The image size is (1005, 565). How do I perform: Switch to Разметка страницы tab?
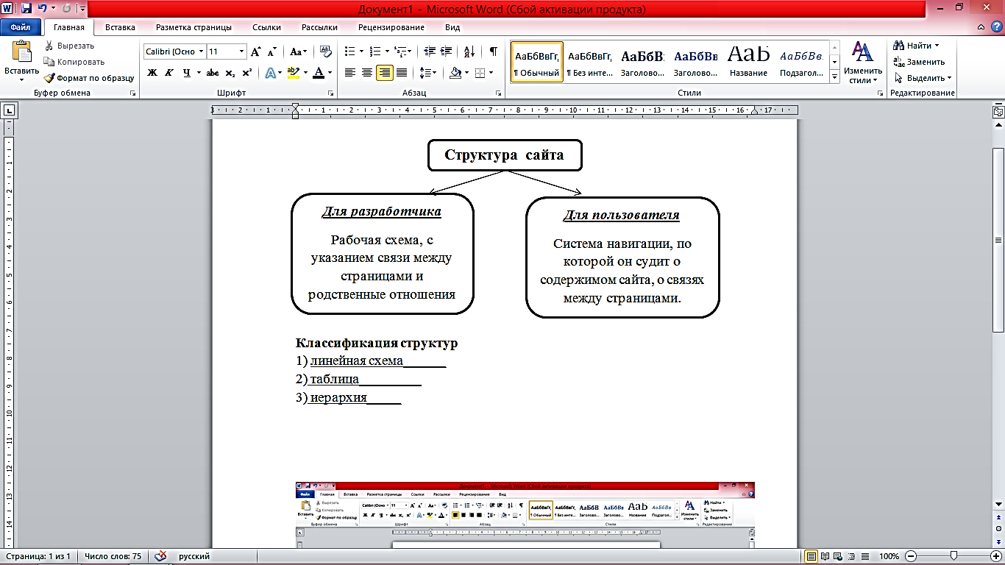(x=193, y=27)
